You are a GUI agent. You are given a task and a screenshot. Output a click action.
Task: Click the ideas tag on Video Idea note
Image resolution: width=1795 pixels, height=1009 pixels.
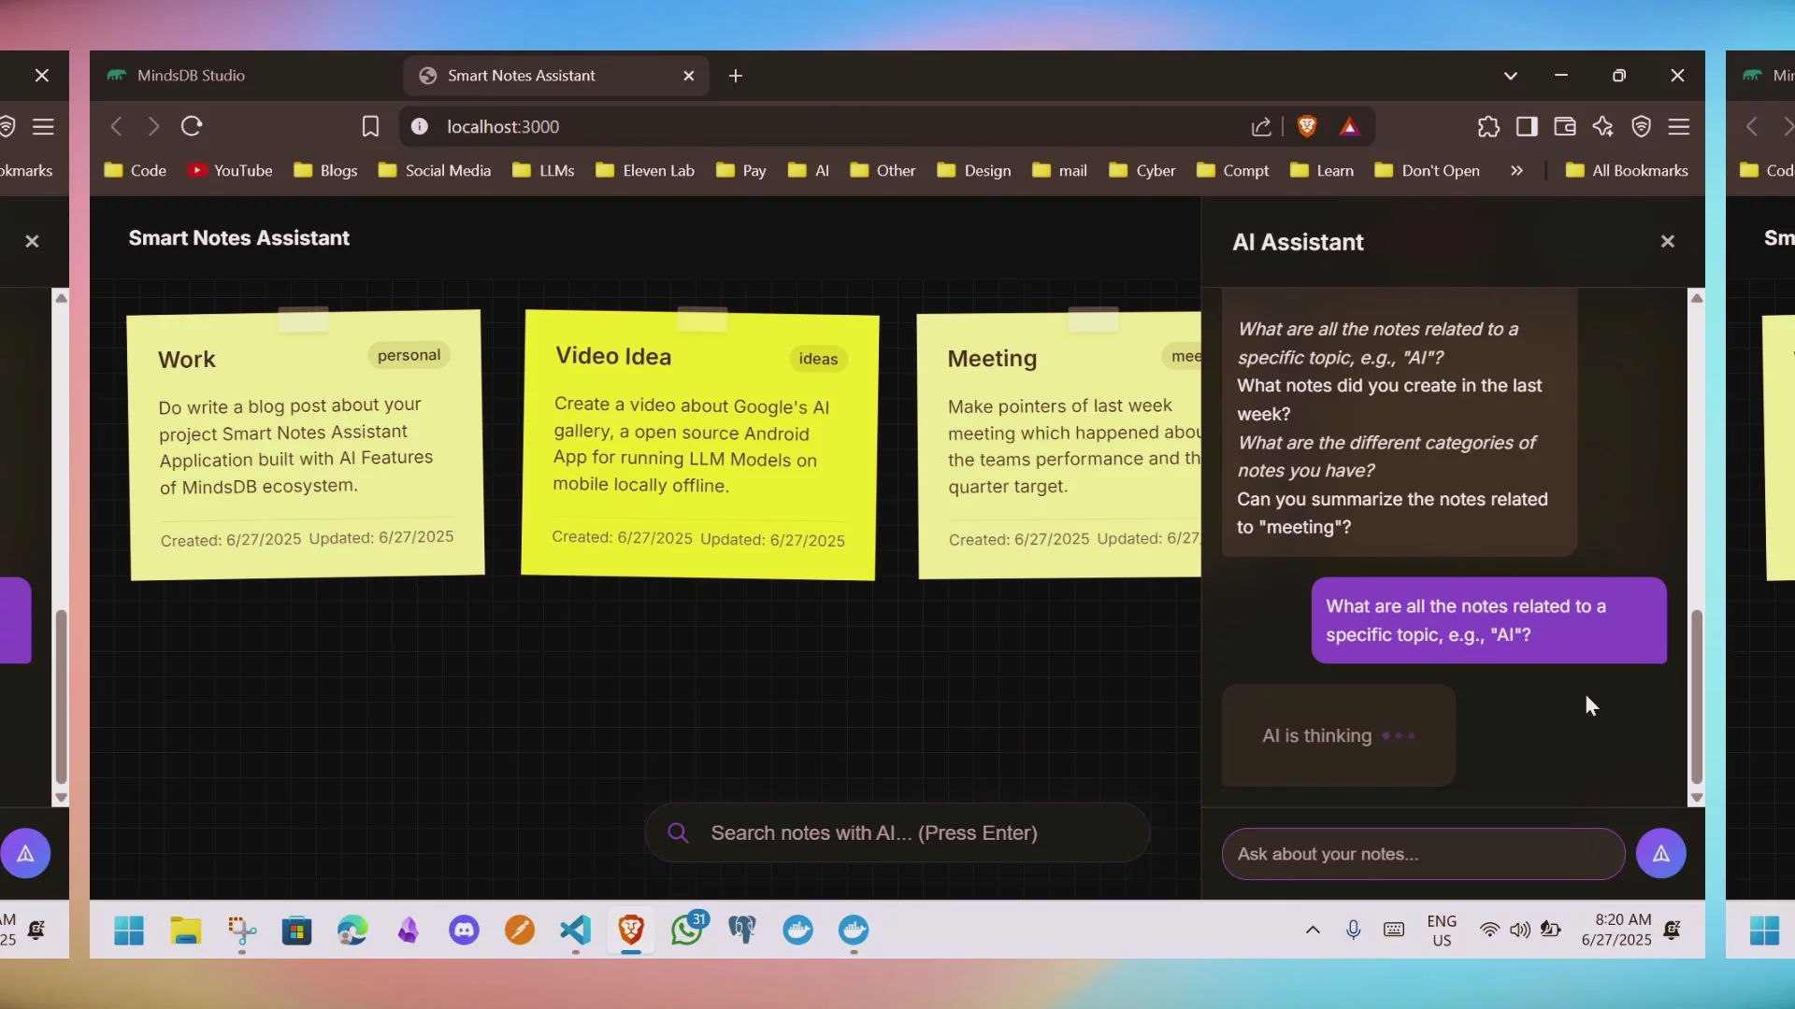tap(818, 359)
